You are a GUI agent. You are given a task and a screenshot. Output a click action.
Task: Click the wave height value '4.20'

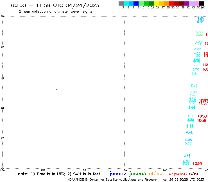coord(197,53)
